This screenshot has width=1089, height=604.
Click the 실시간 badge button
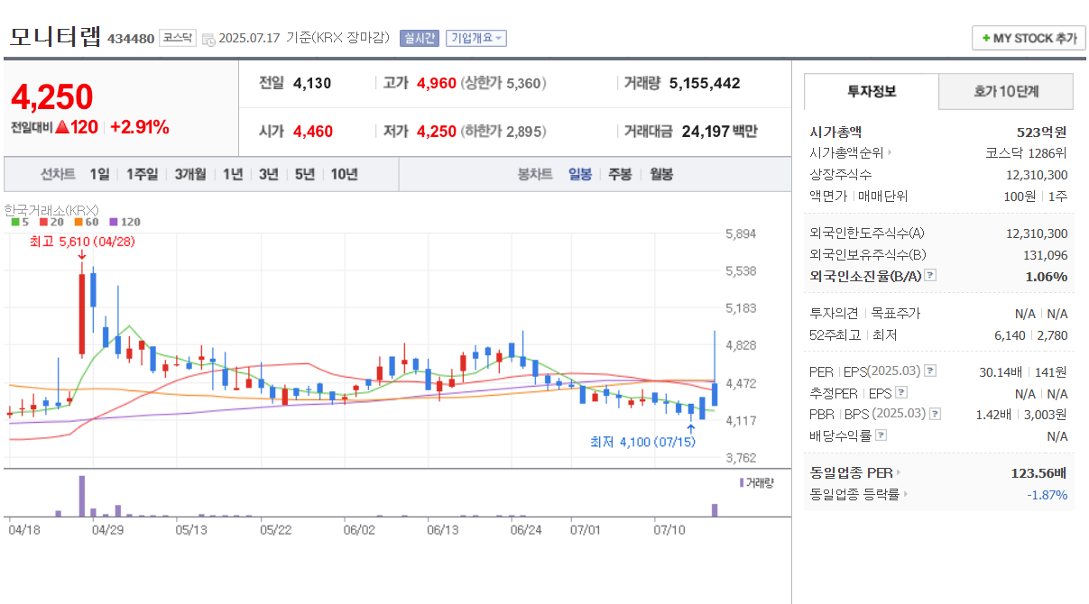tap(419, 38)
